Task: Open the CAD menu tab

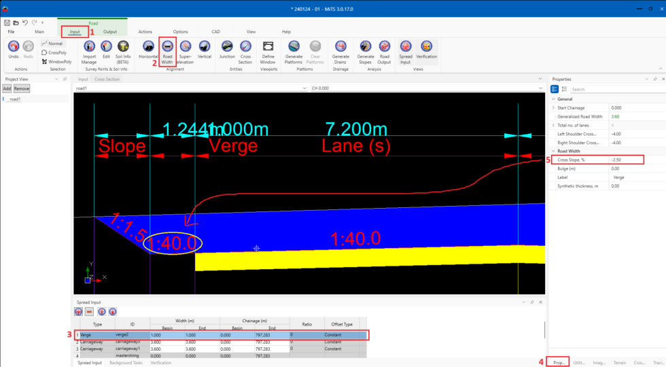Action: click(x=216, y=32)
